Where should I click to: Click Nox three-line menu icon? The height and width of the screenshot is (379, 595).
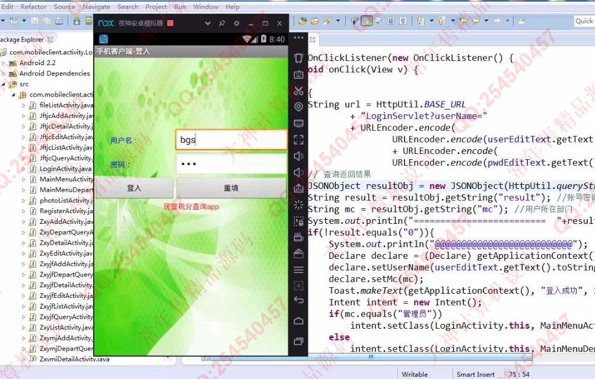pos(298,269)
